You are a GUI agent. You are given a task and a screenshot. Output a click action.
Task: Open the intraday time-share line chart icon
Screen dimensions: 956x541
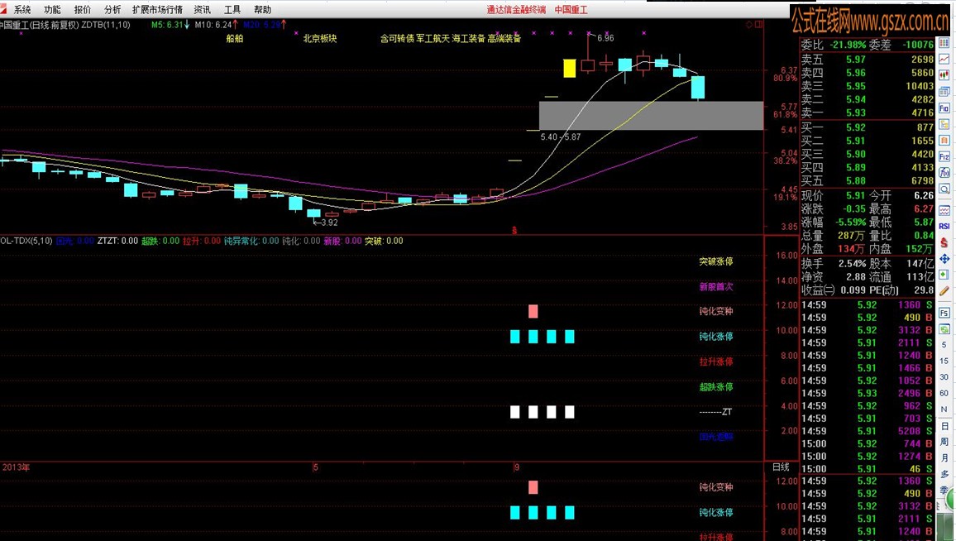click(944, 60)
